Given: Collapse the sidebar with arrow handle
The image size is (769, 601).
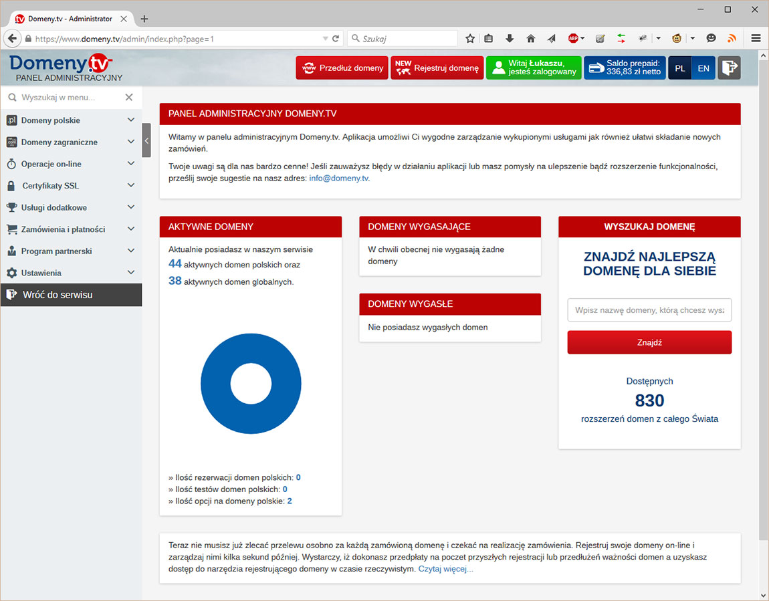Looking at the screenshot, I should tap(146, 140).
